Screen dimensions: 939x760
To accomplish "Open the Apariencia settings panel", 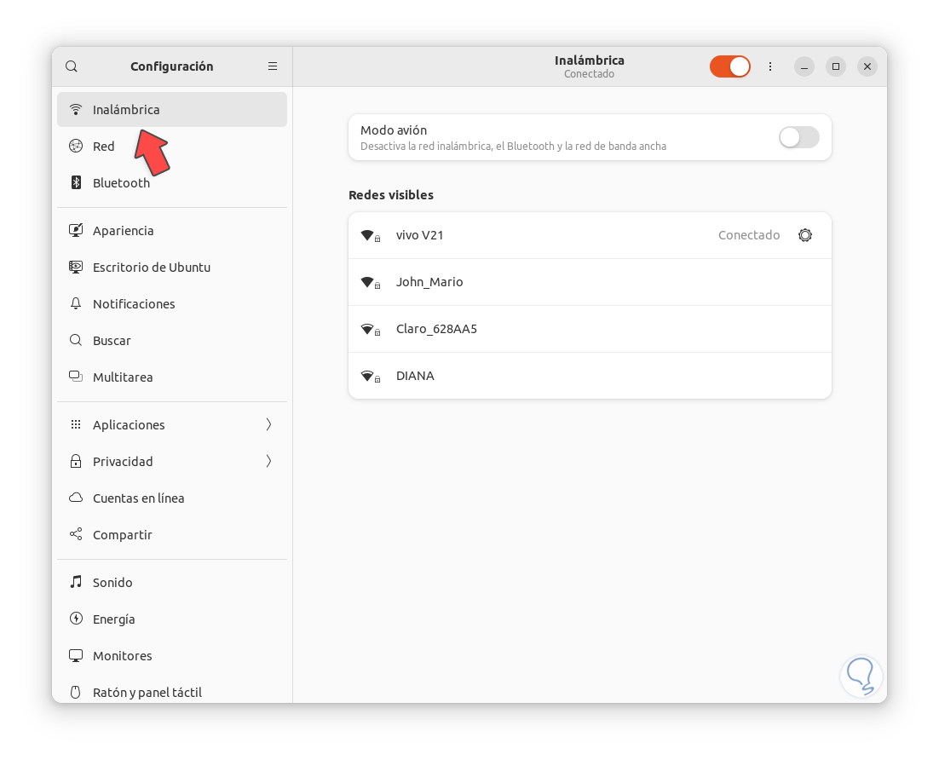I will point(124,231).
